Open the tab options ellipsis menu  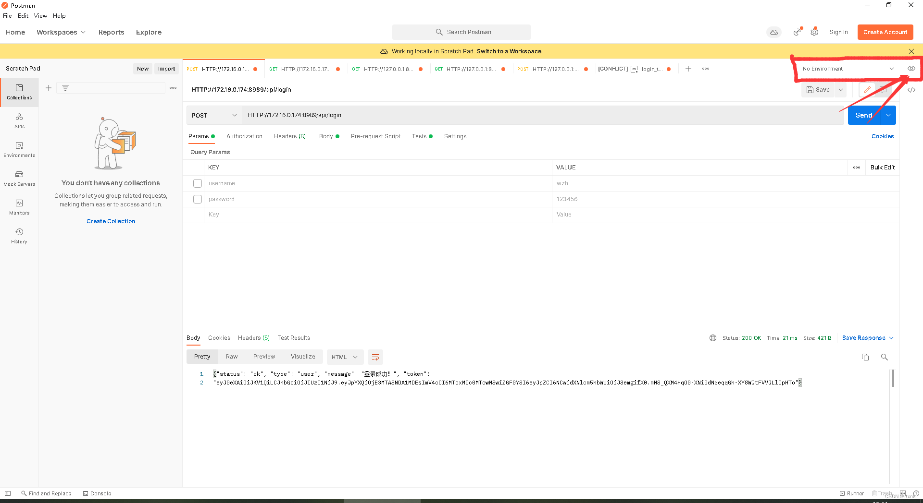[x=706, y=69]
